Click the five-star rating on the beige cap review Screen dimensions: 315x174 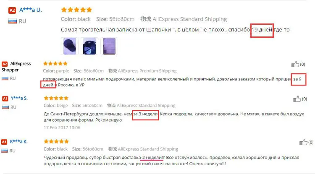click(56, 98)
